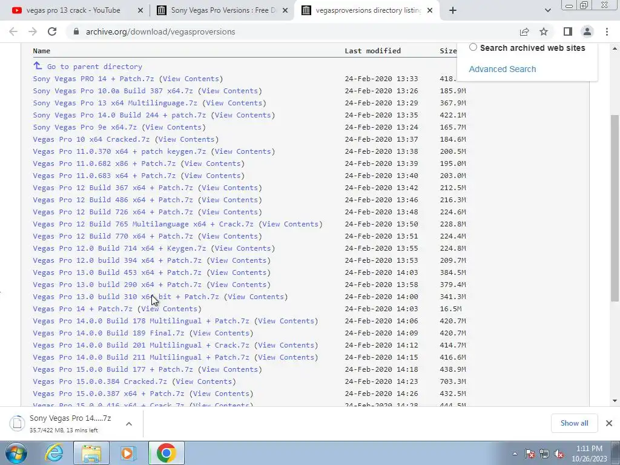
Task: Click the scrollbar down arrow
Action: point(615,401)
